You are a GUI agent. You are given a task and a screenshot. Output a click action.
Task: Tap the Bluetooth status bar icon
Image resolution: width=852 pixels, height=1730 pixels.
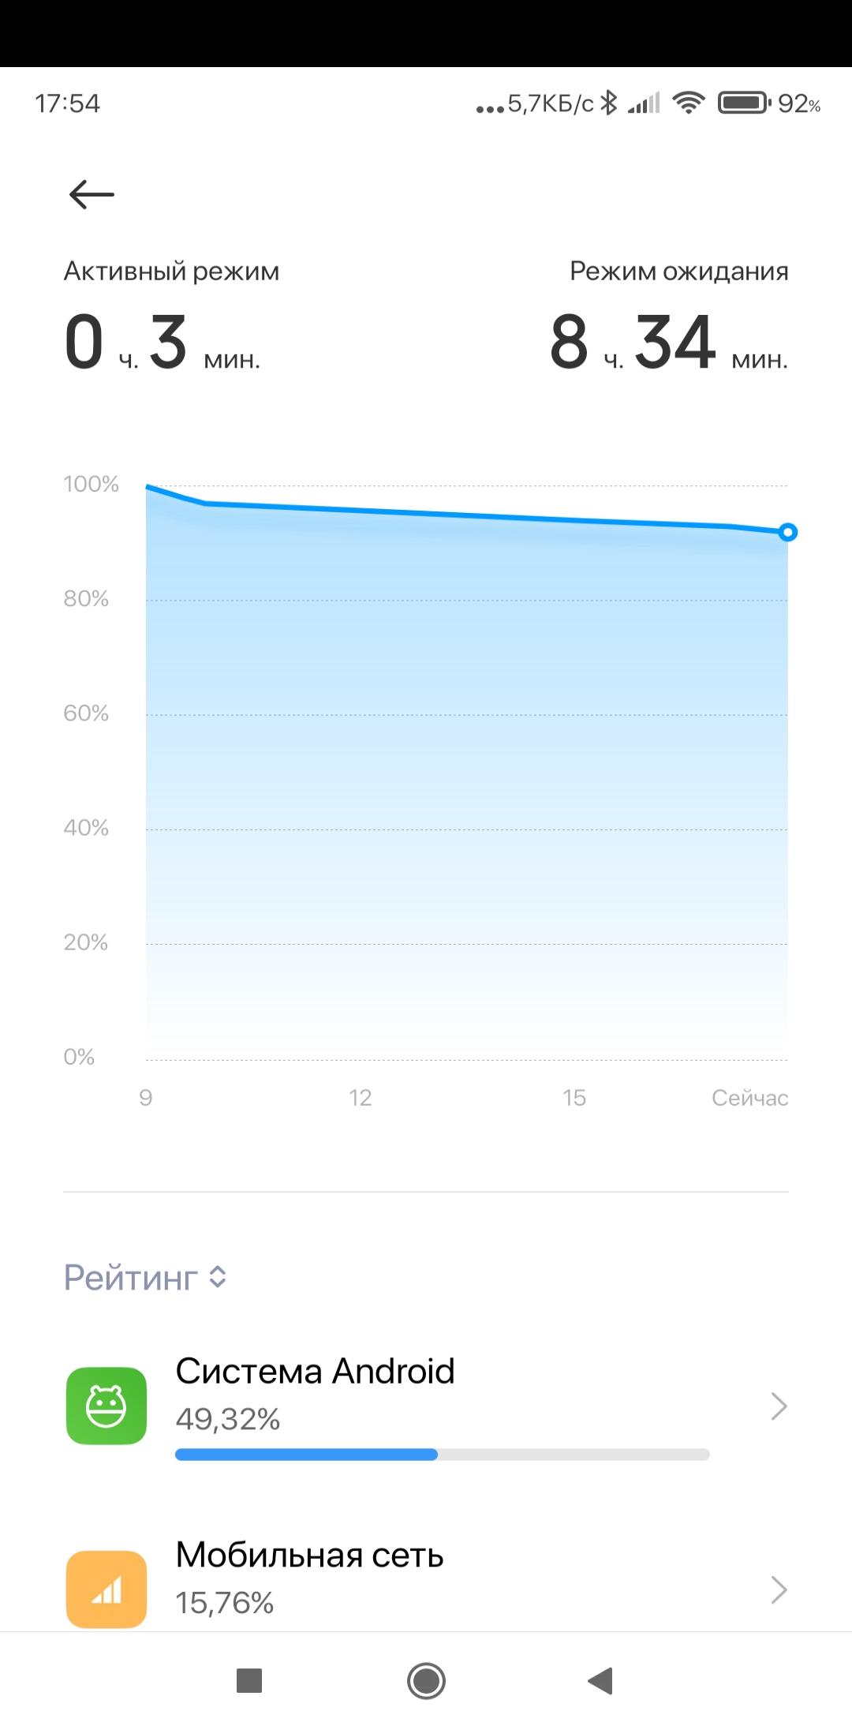[608, 103]
